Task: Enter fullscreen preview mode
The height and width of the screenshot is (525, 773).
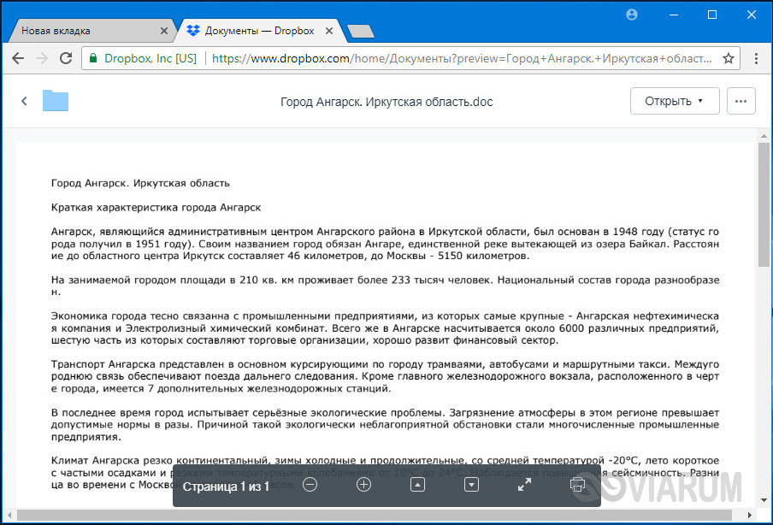Action: 524,485
